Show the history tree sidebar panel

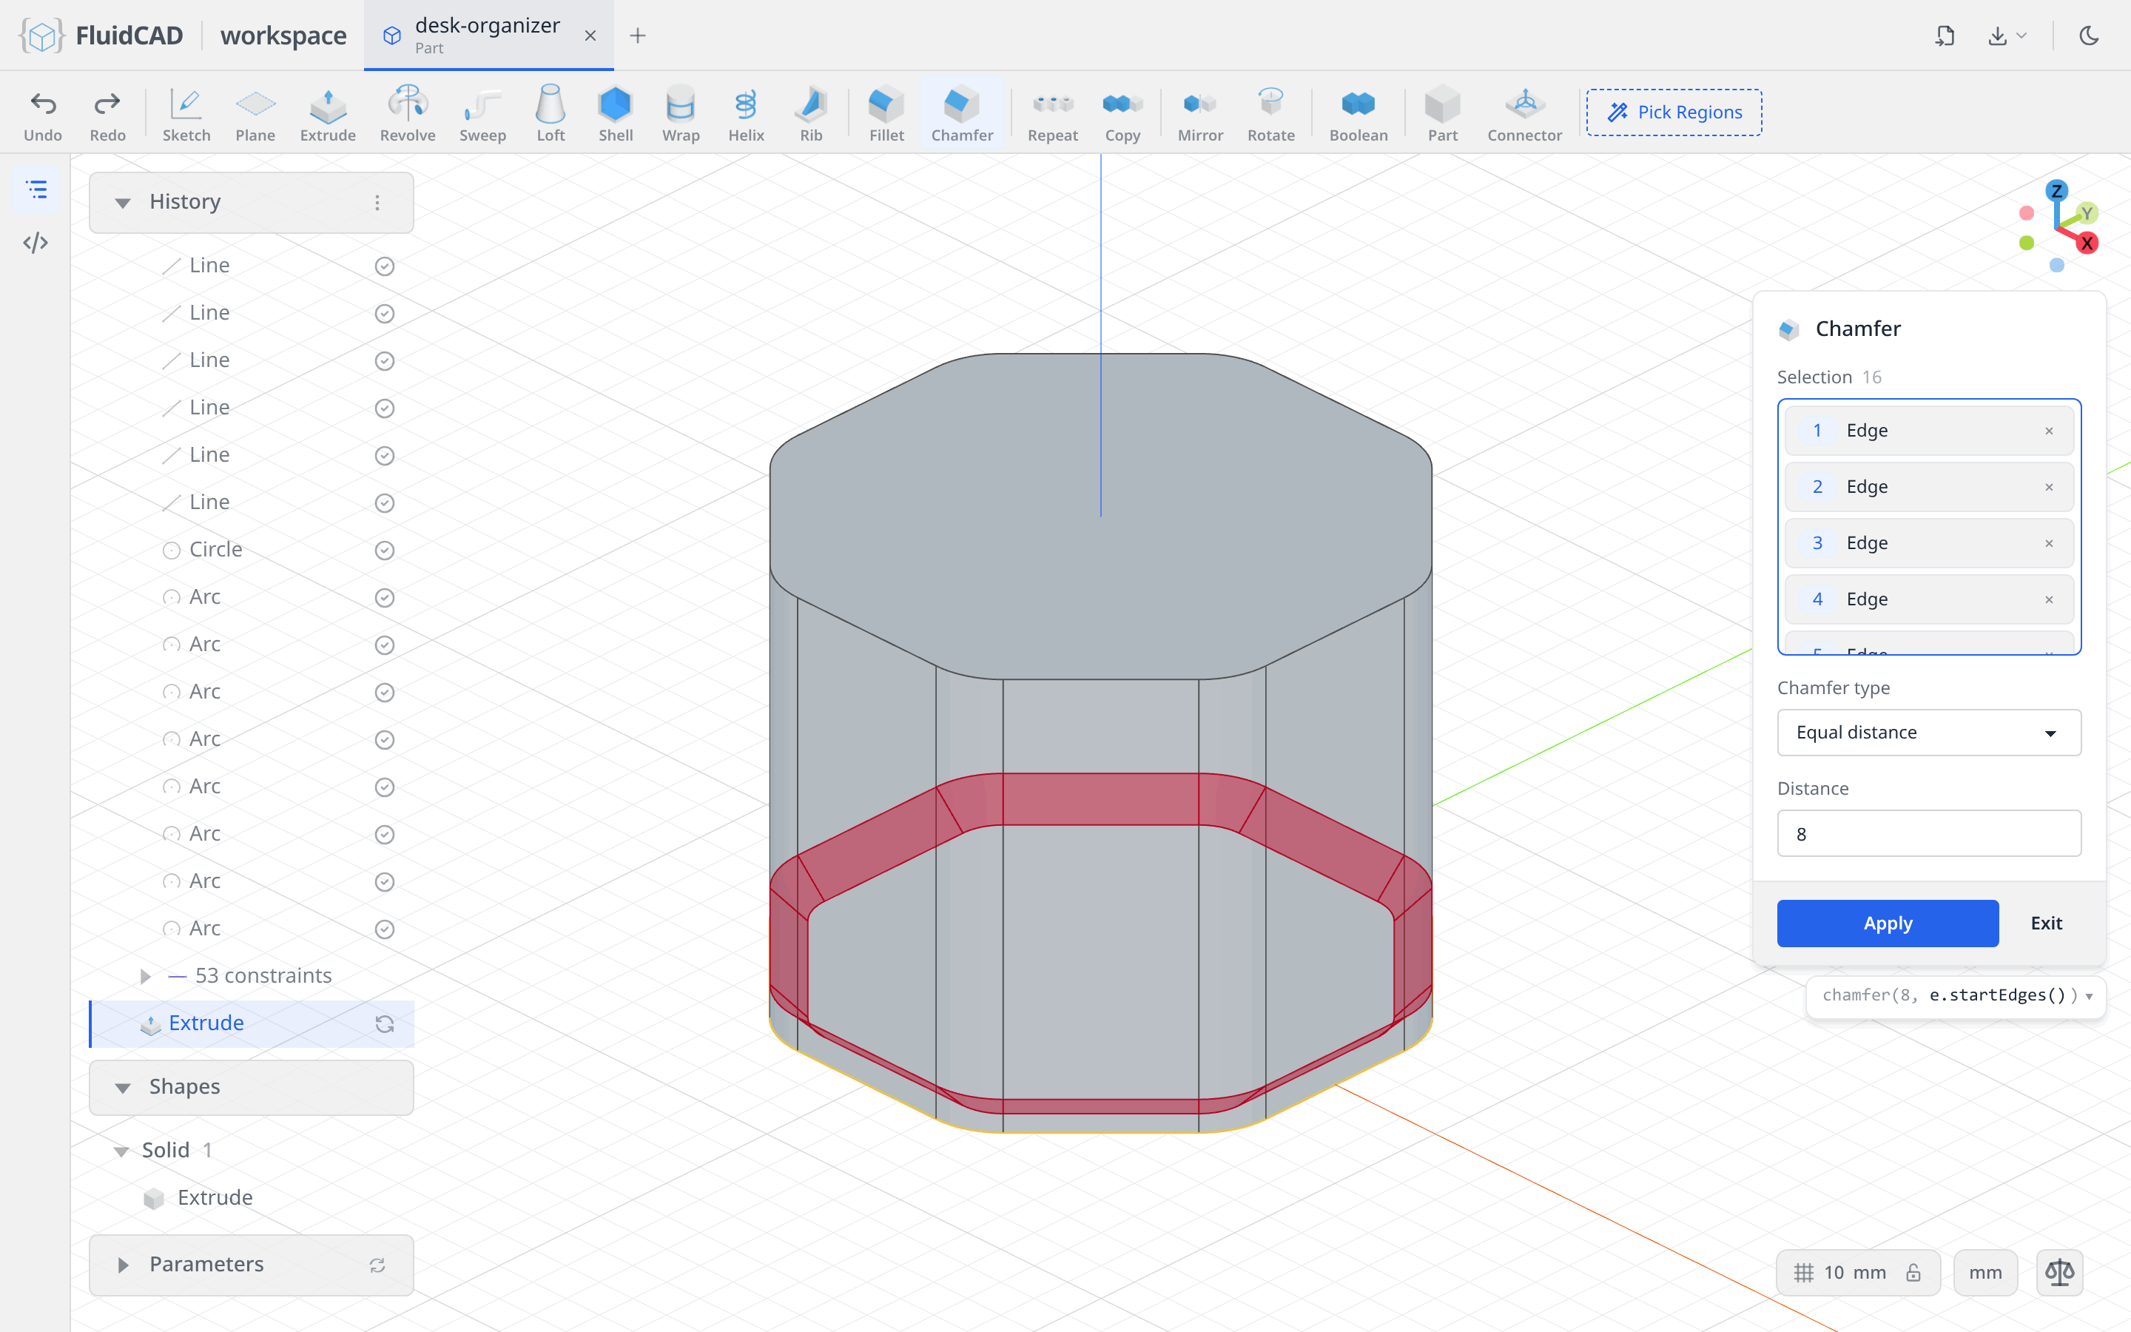(x=36, y=189)
